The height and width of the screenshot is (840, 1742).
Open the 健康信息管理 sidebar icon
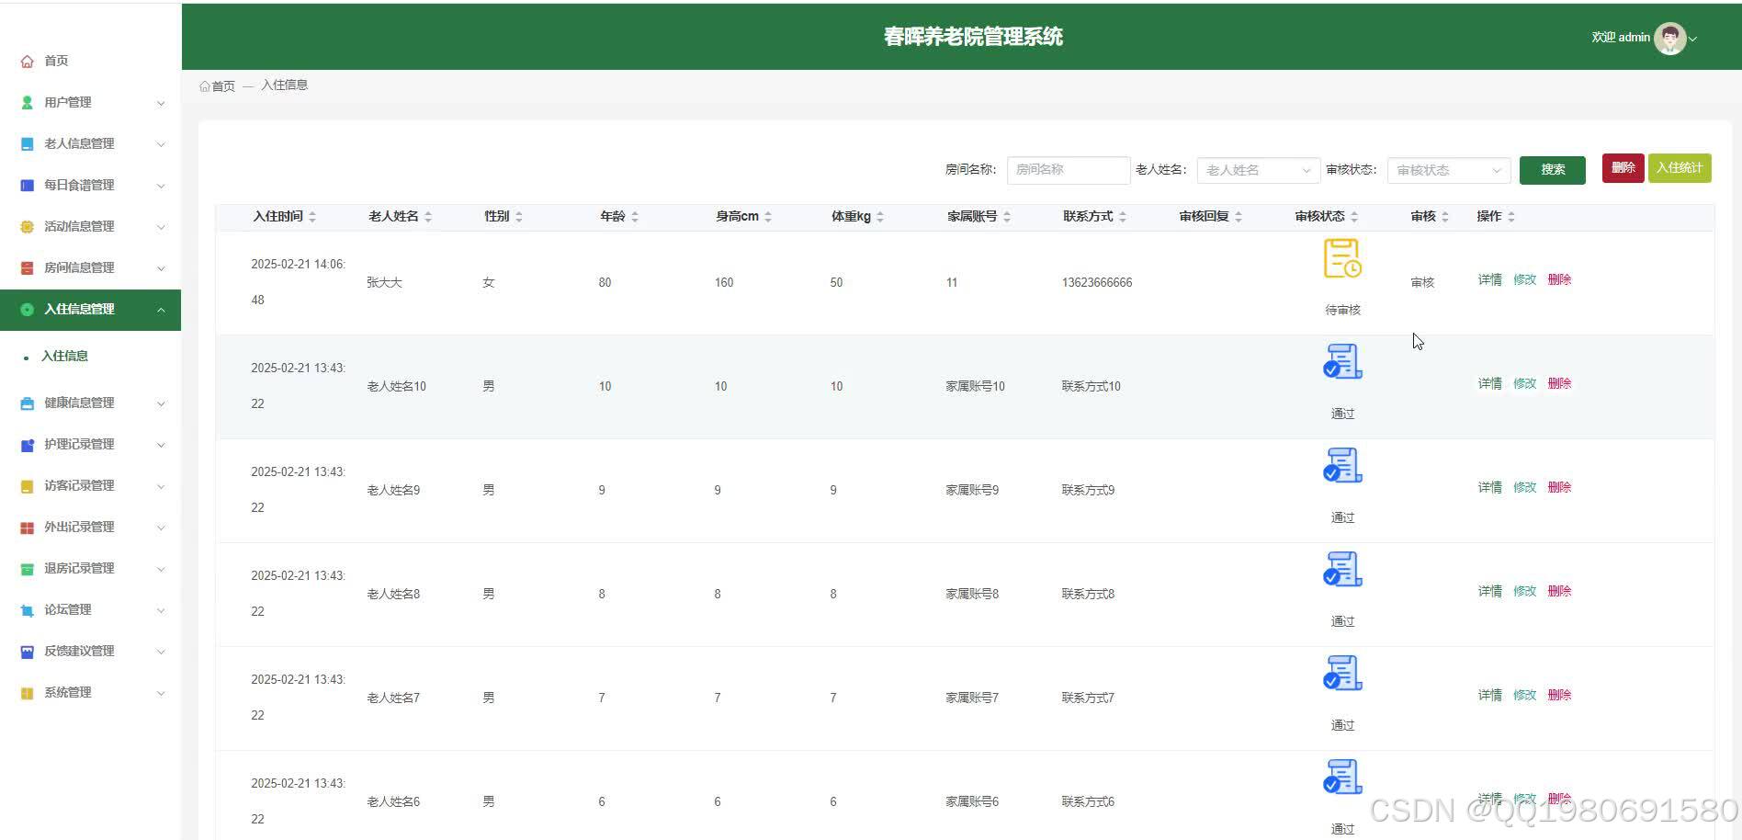point(27,403)
